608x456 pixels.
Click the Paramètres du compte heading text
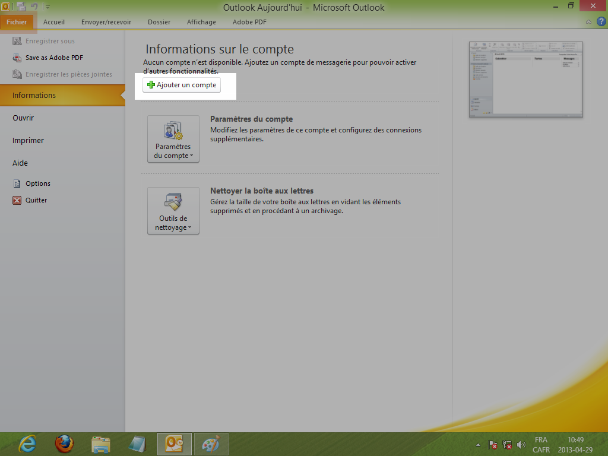251,119
